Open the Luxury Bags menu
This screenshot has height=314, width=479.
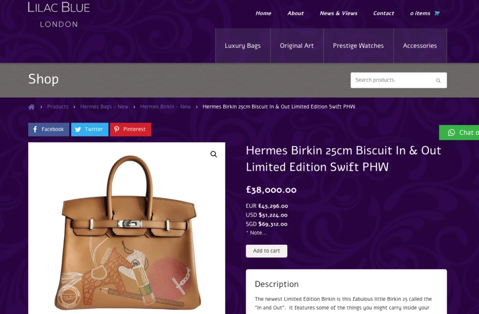click(243, 46)
